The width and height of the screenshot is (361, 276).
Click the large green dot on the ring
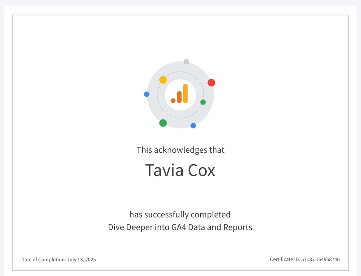click(163, 123)
